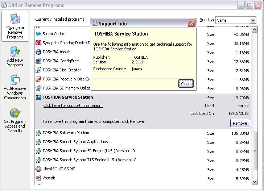The image size is (264, 191).
Task: Select the UltraISO V7.65 ME icon
Action: click(38, 169)
